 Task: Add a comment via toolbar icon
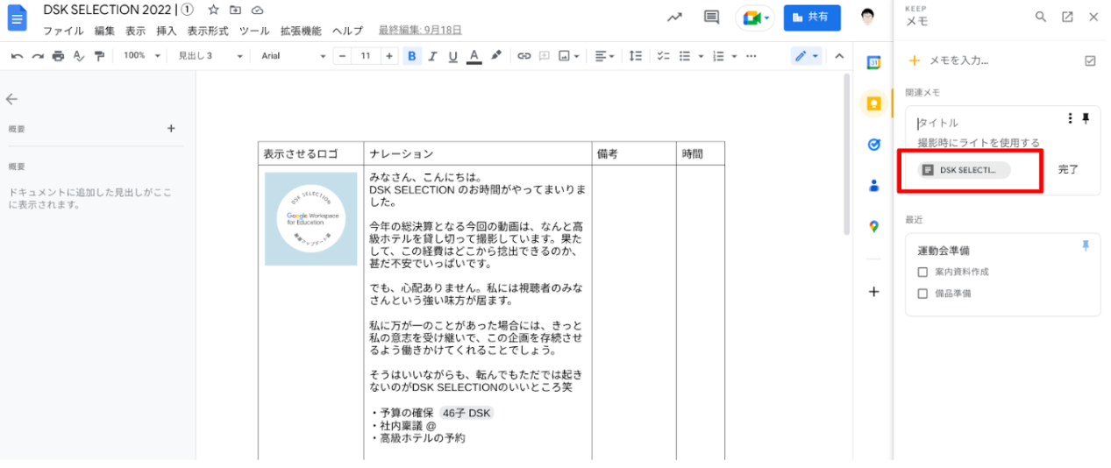pos(545,56)
